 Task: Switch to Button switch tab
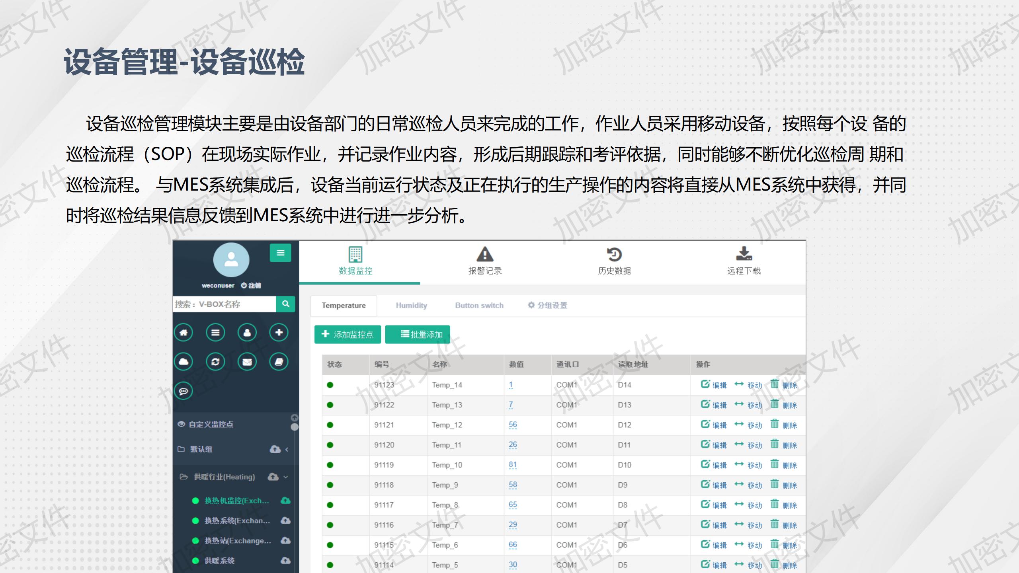[x=479, y=306]
